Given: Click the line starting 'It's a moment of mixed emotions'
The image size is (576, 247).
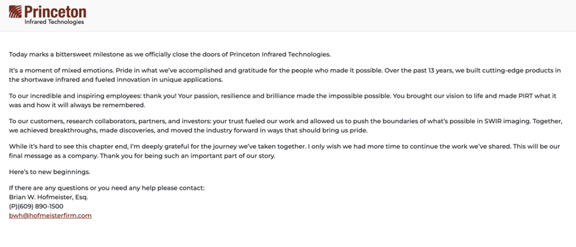Looking at the screenshot, I should 285,71.
